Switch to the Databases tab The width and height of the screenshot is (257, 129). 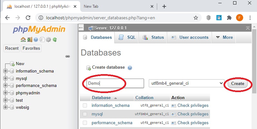(97, 38)
